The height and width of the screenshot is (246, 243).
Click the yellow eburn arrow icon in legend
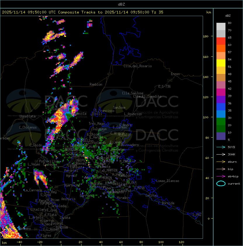[x=221, y=162]
